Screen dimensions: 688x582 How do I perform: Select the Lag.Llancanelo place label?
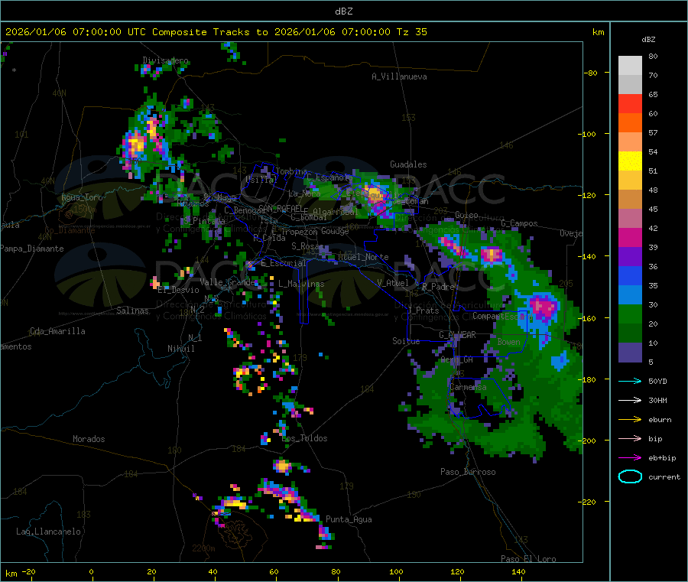pos(48,532)
